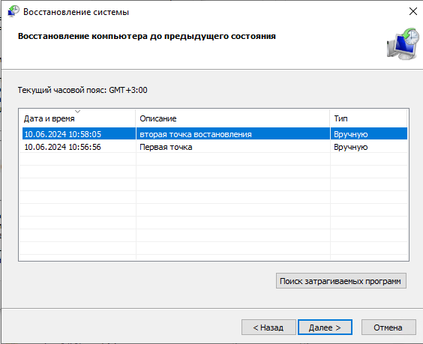Click Поиск затрагиваемых программ button
This screenshot has height=344, width=423.
click(x=341, y=281)
